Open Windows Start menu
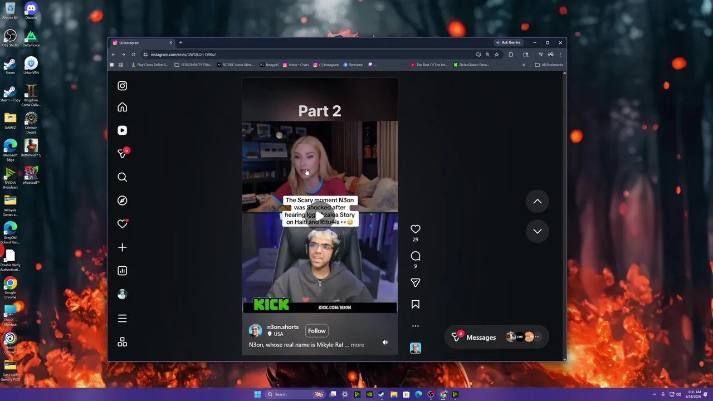The height and width of the screenshot is (401, 713). coord(257,394)
